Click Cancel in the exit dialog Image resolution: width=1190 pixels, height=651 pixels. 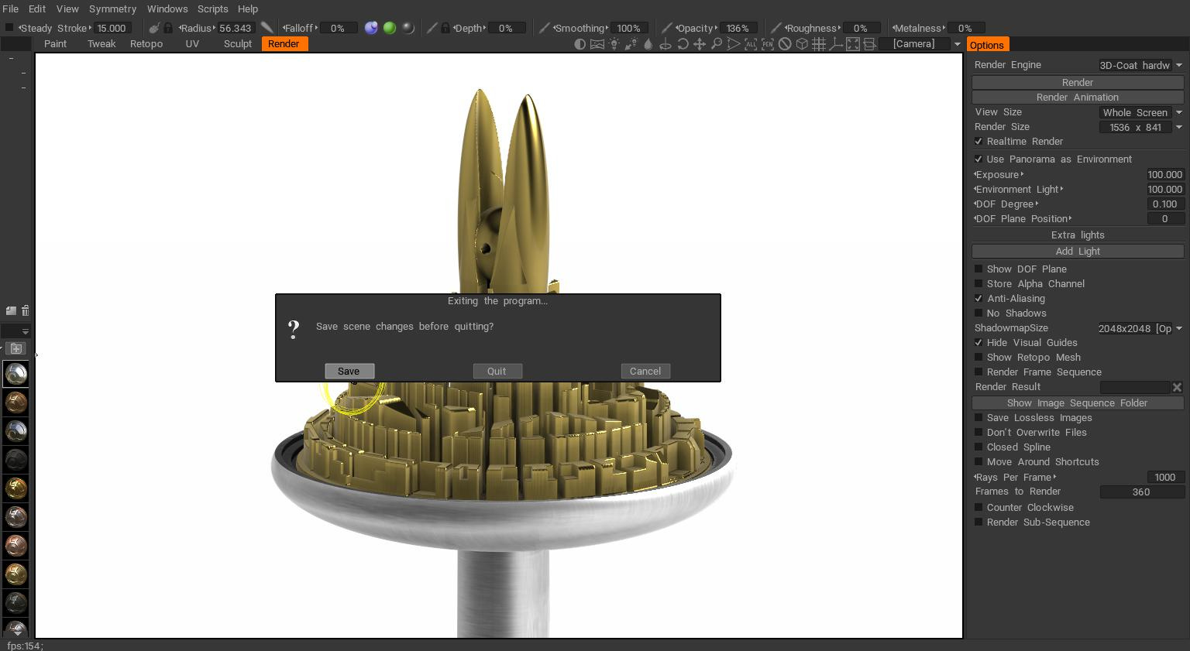(645, 371)
